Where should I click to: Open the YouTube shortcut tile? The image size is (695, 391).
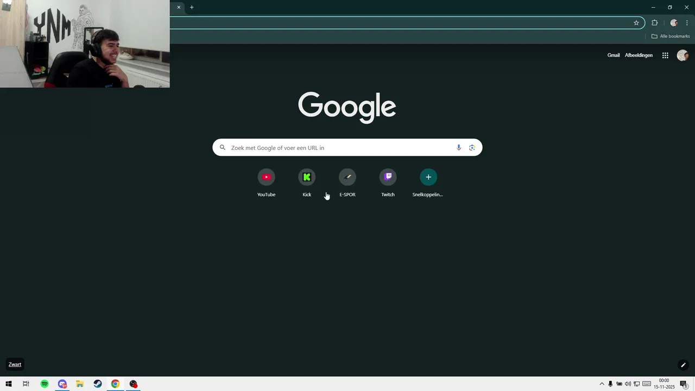click(x=266, y=183)
